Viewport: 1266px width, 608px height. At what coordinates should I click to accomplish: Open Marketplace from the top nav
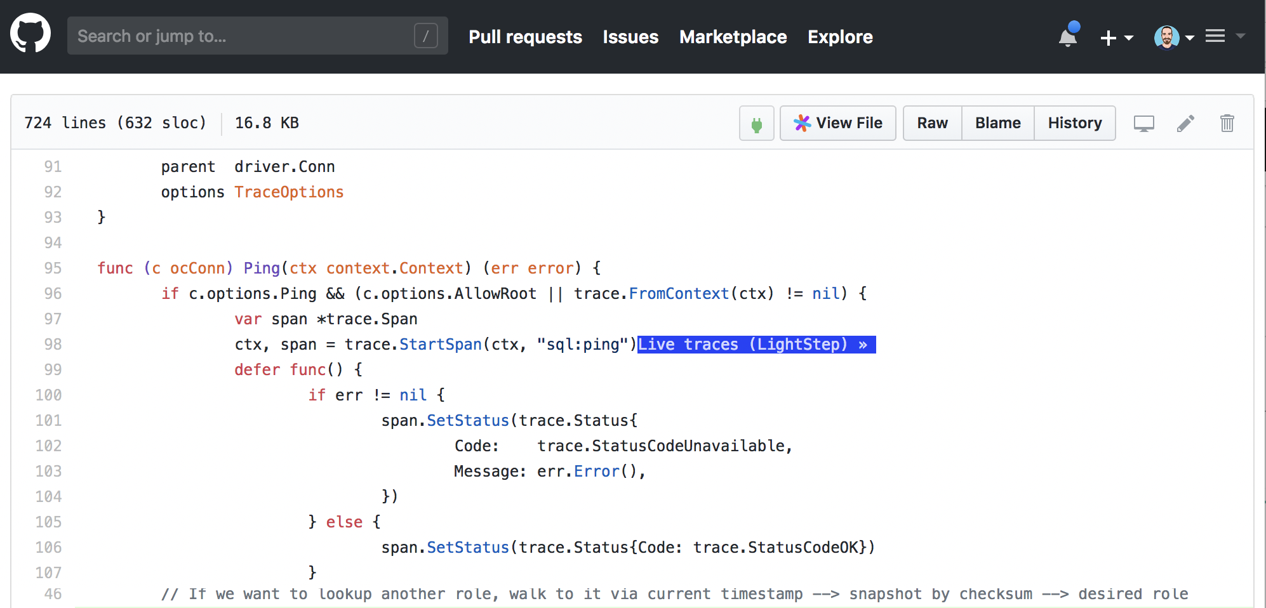tap(733, 37)
